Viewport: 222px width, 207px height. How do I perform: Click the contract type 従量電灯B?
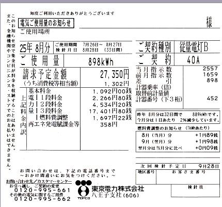[194, 47]
